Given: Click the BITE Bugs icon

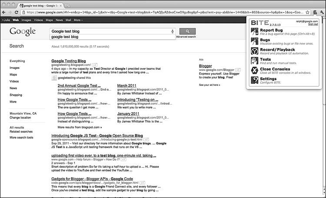Looking at the screenshot, I should click(x=254, y=41).
